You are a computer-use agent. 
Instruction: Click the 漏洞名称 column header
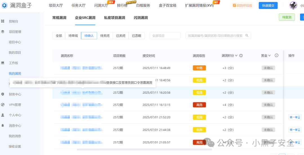[67, 55]
